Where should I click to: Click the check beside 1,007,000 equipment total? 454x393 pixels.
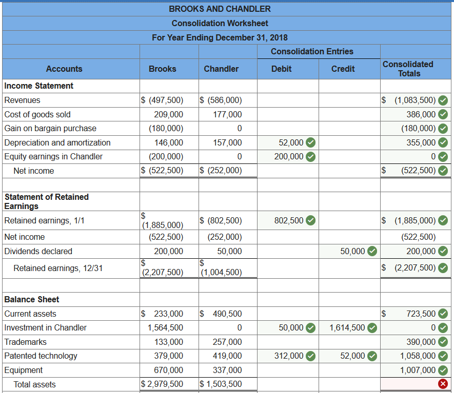click(x=443, y=370)
